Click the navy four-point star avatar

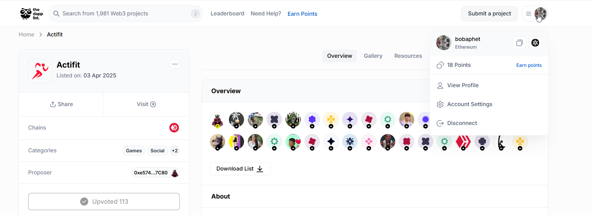pyautogui.click(x=331, y=141)
